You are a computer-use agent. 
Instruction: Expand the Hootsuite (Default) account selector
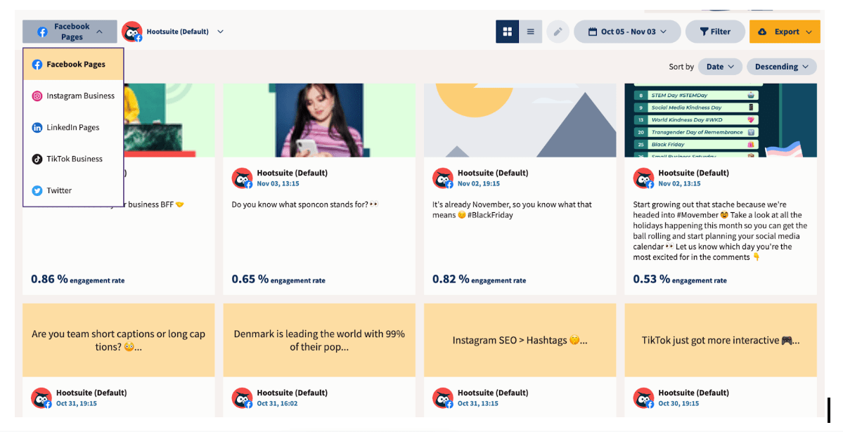(x=220, y=32)
